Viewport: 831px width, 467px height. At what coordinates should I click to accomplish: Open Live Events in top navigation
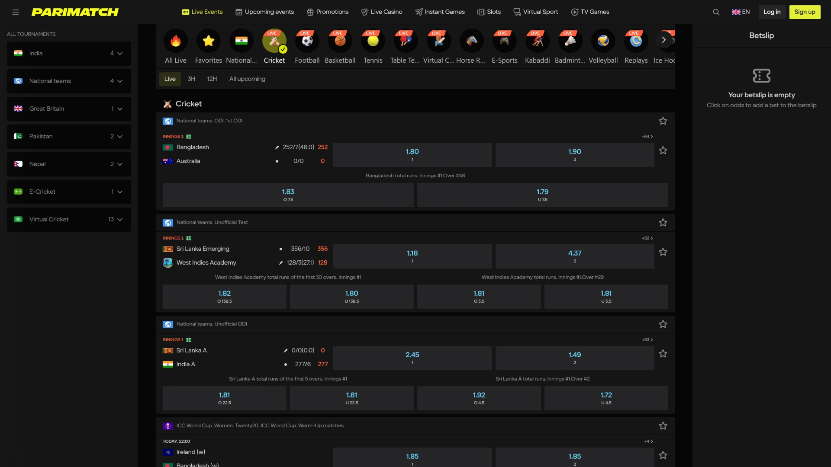pyautogui.click(x=202, y=12)
